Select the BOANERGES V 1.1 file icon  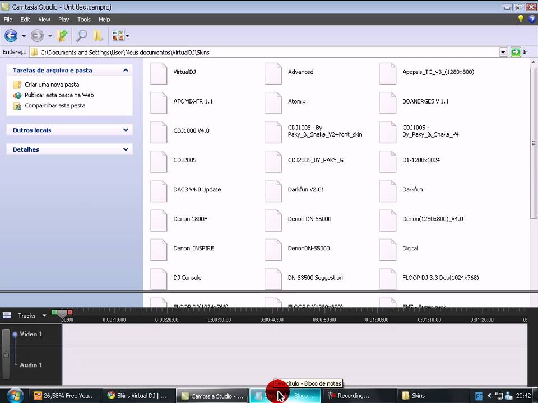(388, 102)
